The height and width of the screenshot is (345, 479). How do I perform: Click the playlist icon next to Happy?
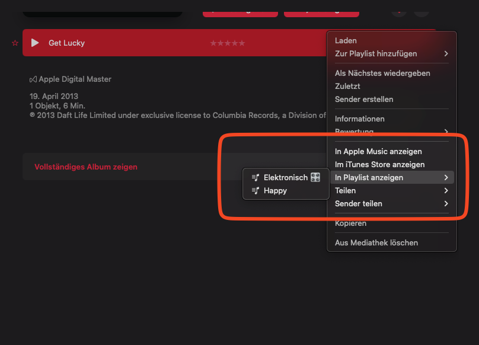[256, 191]
